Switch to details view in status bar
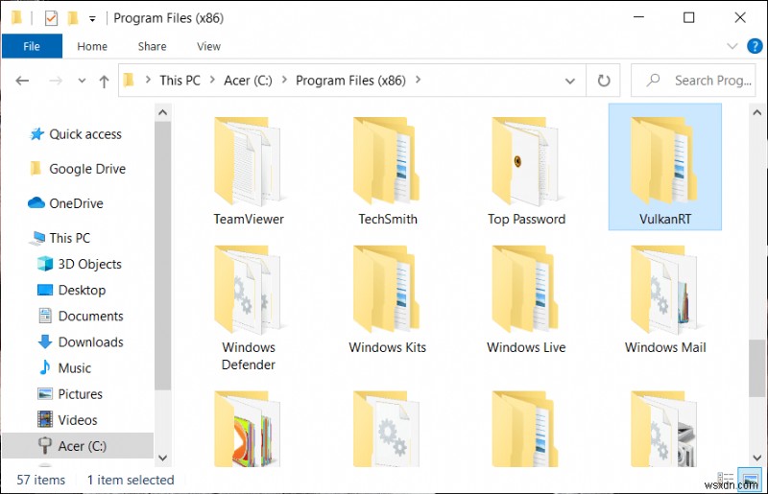768x494 pixels. 726,479
